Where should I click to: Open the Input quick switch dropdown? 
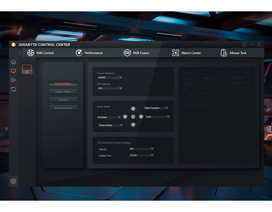(157, 117)
